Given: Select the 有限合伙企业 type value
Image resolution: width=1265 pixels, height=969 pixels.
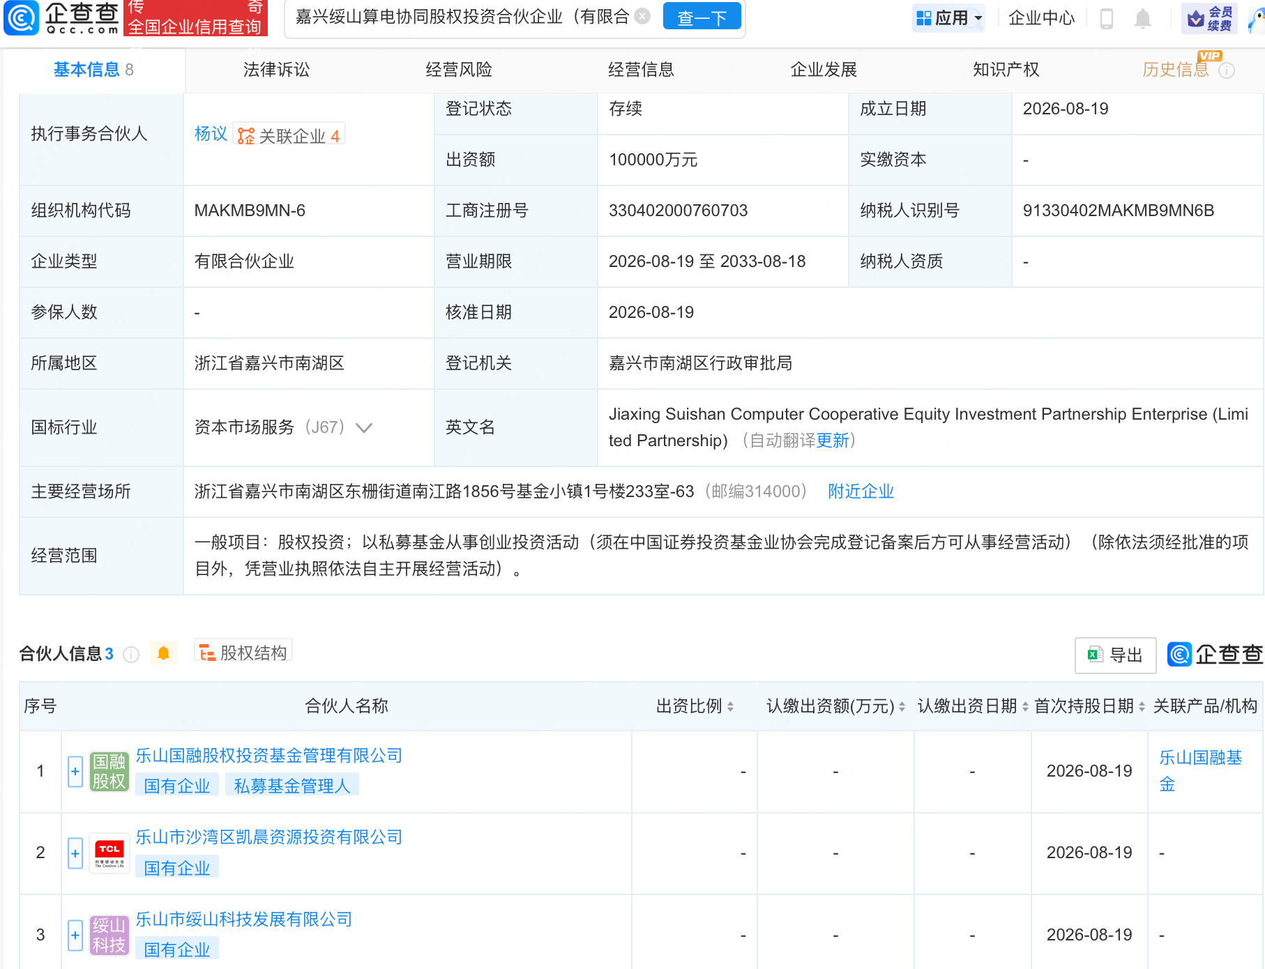Looking at the screenshot, I should [244, 261].
